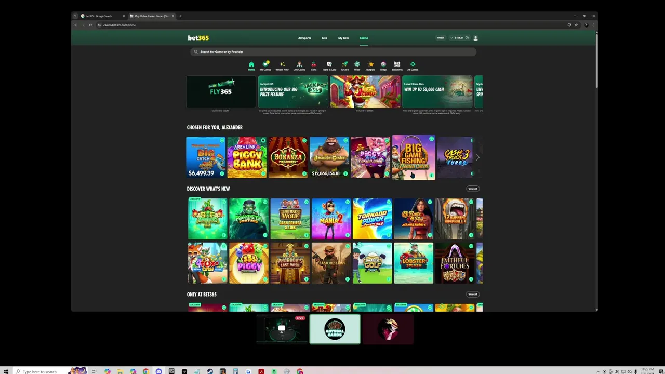The image size is (665, 374).
Task: Switch to the Live tab
Action: 324,38
